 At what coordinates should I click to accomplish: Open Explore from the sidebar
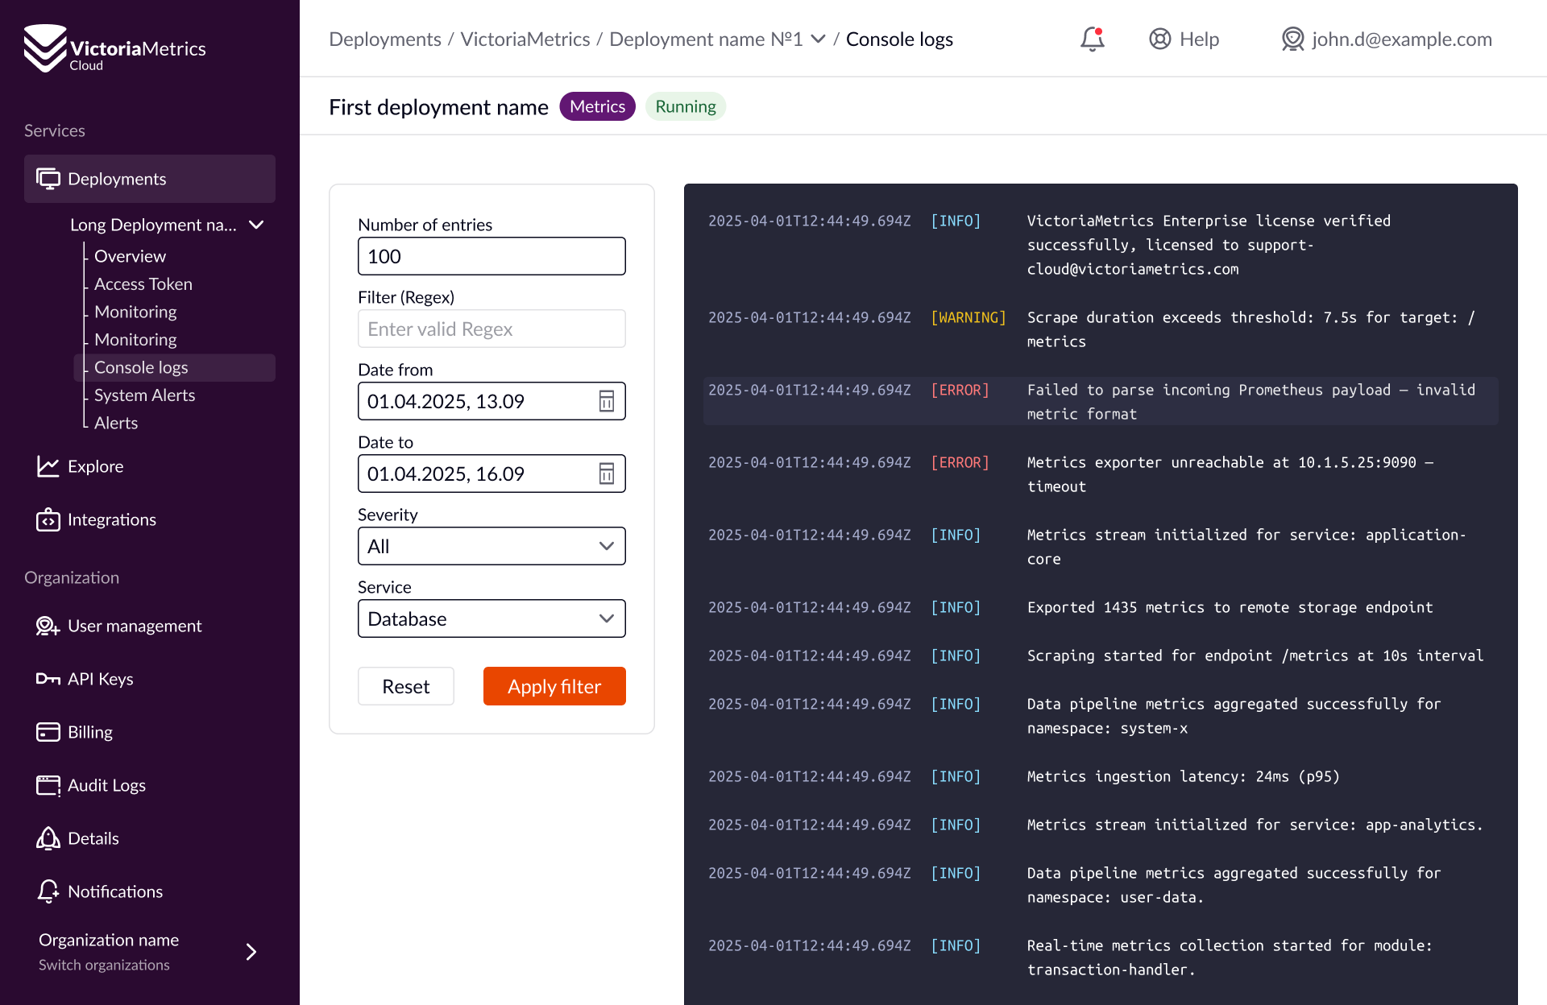pos(95,466)
